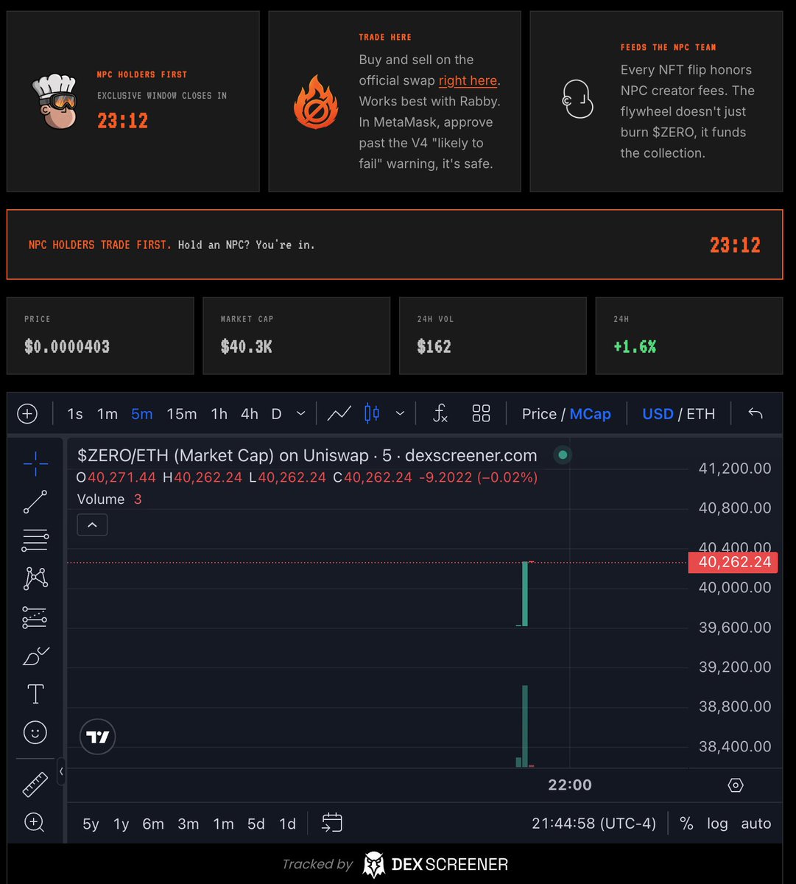Select the 1s timeframe
This screenshot has width=796, height=884.
pyautogui.click(x=75, y=414)
